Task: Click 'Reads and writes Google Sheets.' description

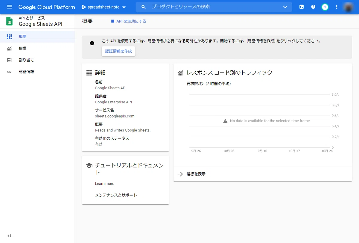Action: tap(123, 130)
